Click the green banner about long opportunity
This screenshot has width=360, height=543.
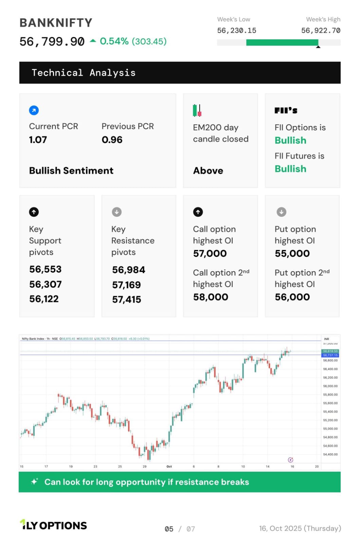click(180, 482)
